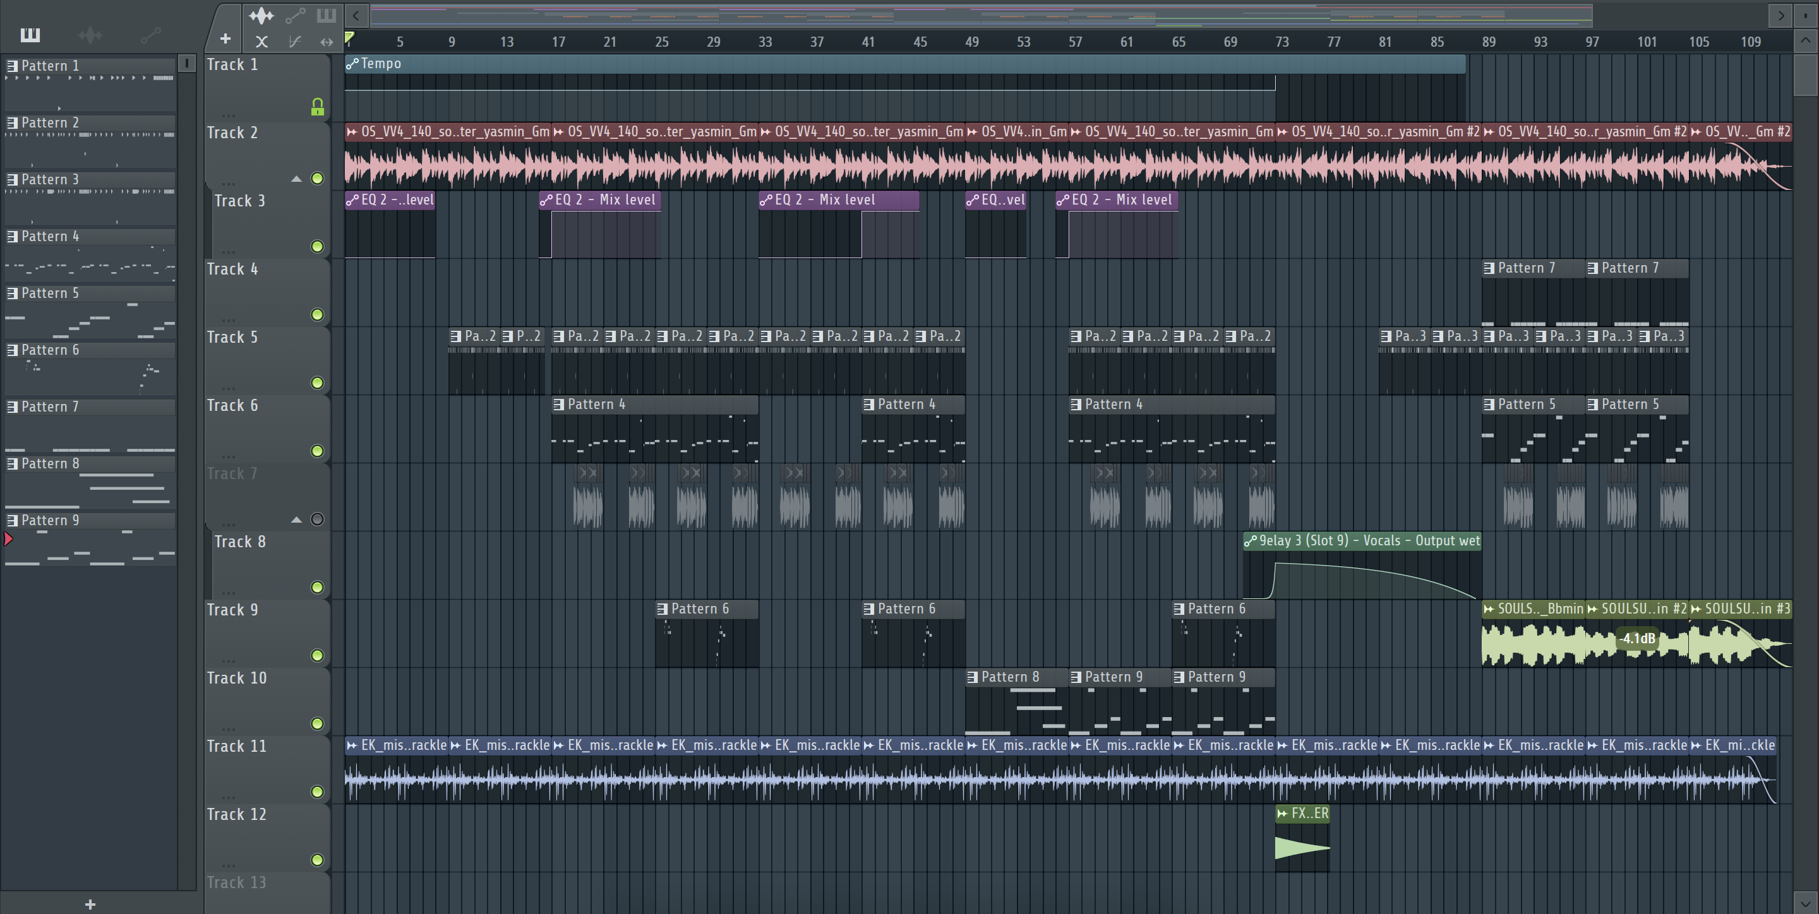Image resolution: width=1819 pixels, height=914 pixels.
Task: Enable automation clip focus icon
Action: [295, 15]
